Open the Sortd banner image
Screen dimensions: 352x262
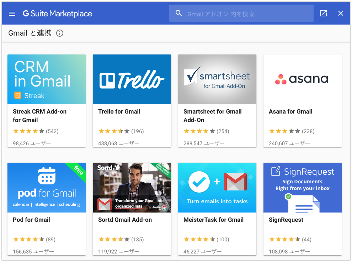click(132, 188)
